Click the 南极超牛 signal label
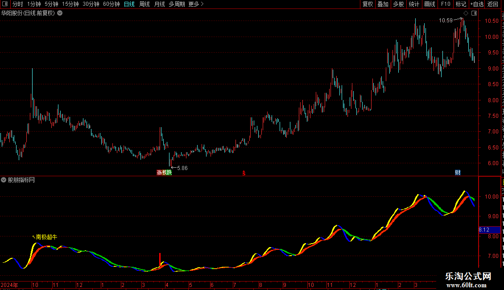504x290 pixels. (x=46, y=237)
